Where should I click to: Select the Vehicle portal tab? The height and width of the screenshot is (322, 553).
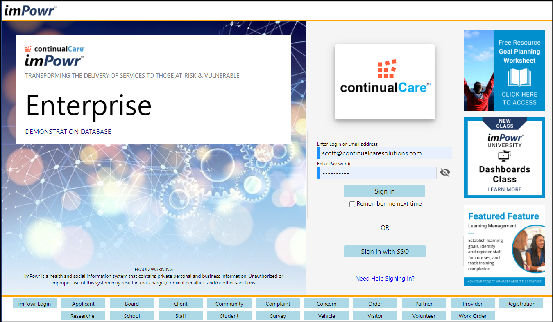coord(326,316)
